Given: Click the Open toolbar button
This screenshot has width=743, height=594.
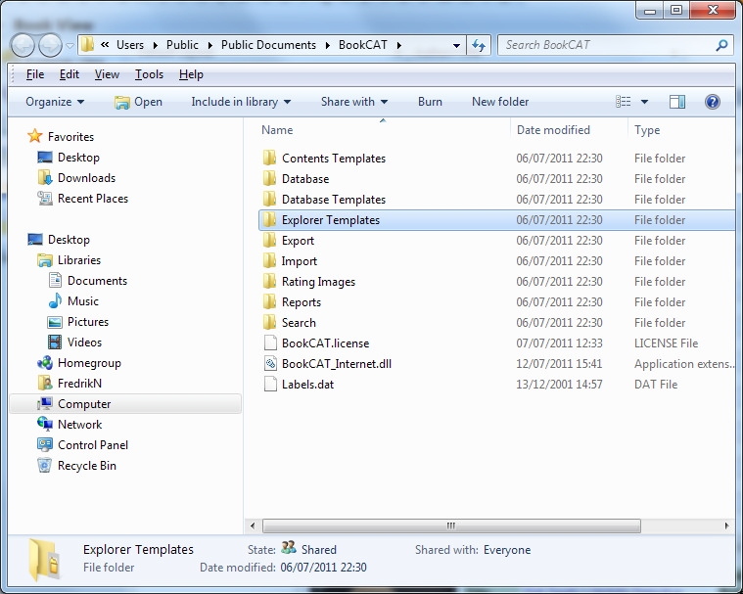Looking at the screenshot, I should point(138,102).
